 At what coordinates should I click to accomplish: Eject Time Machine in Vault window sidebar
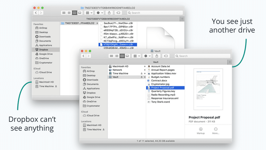coord(103,130)
